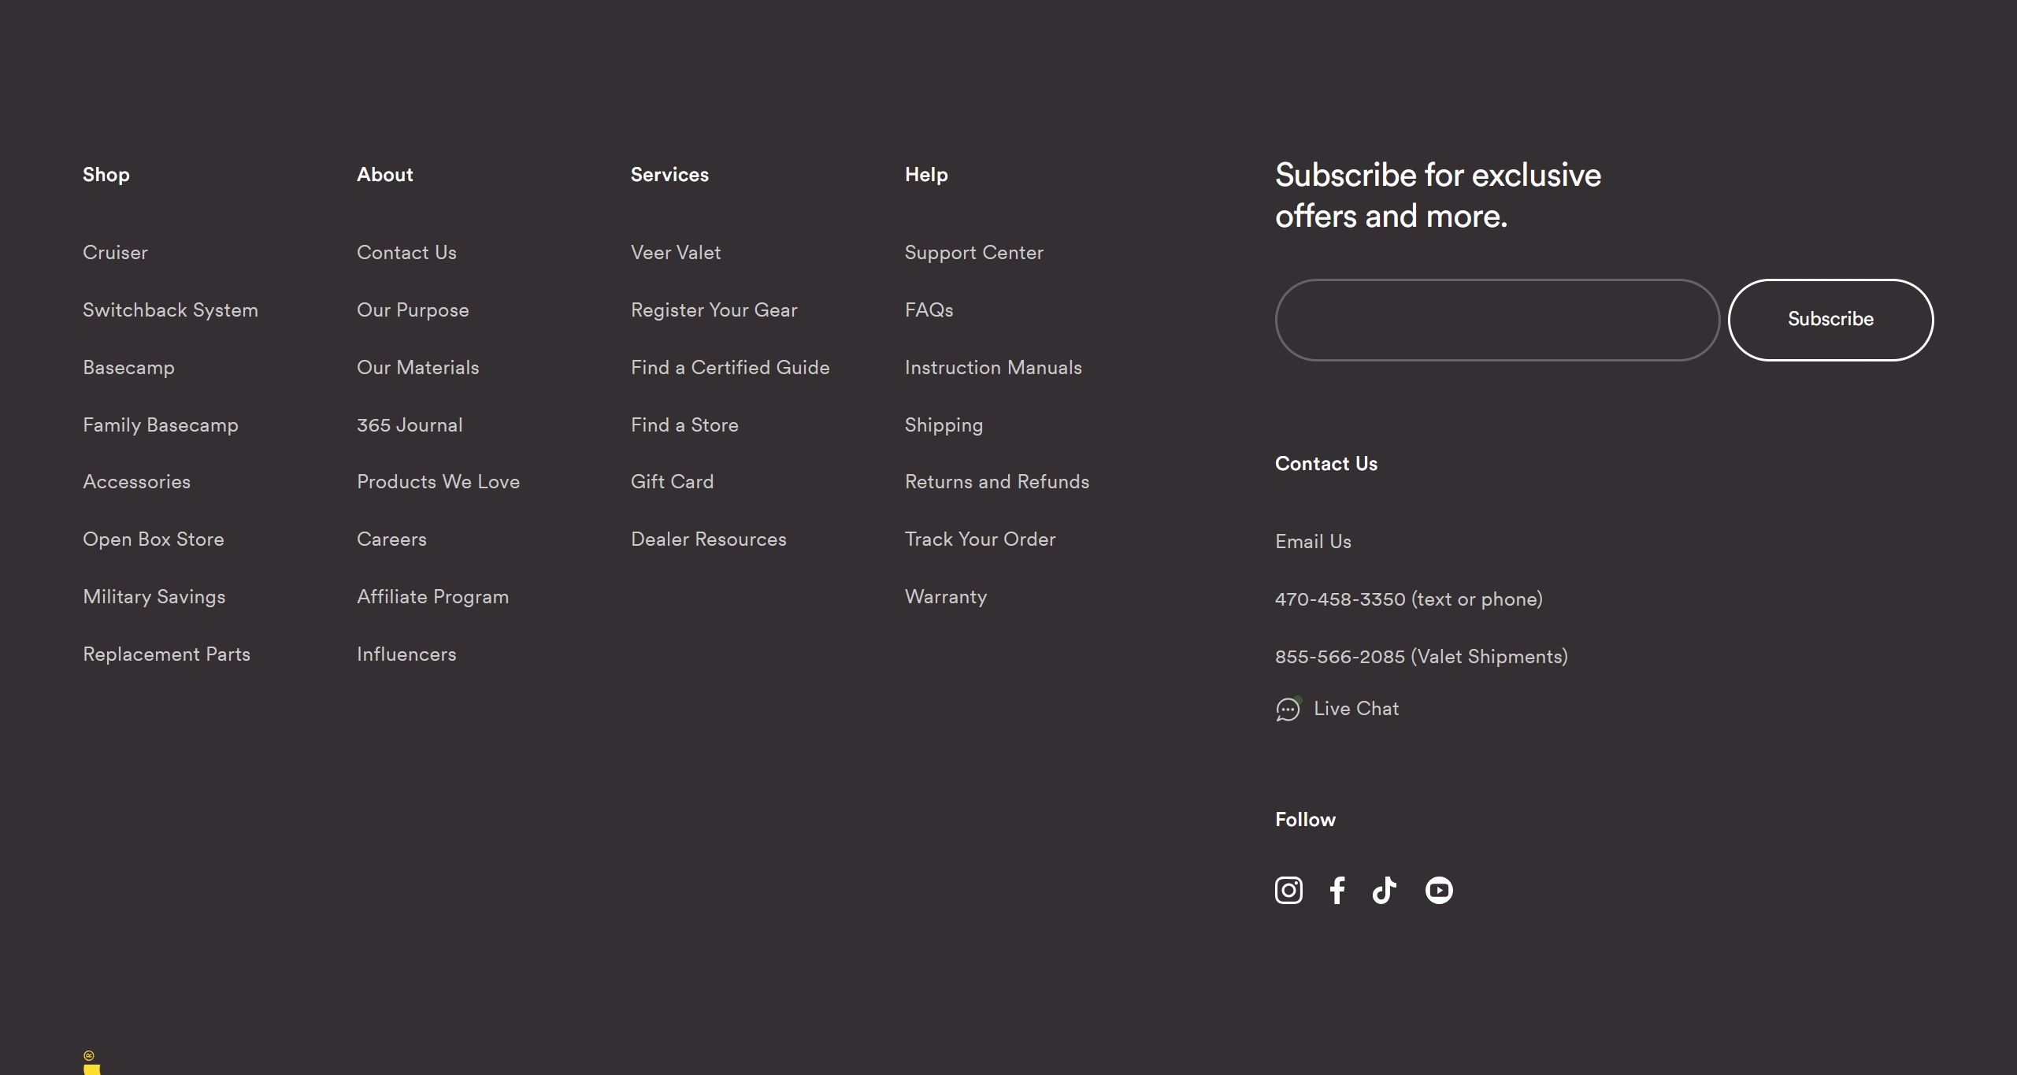Open the Gift Card link
This screenshot has width=2017, height=1075.
pos(672,482)
